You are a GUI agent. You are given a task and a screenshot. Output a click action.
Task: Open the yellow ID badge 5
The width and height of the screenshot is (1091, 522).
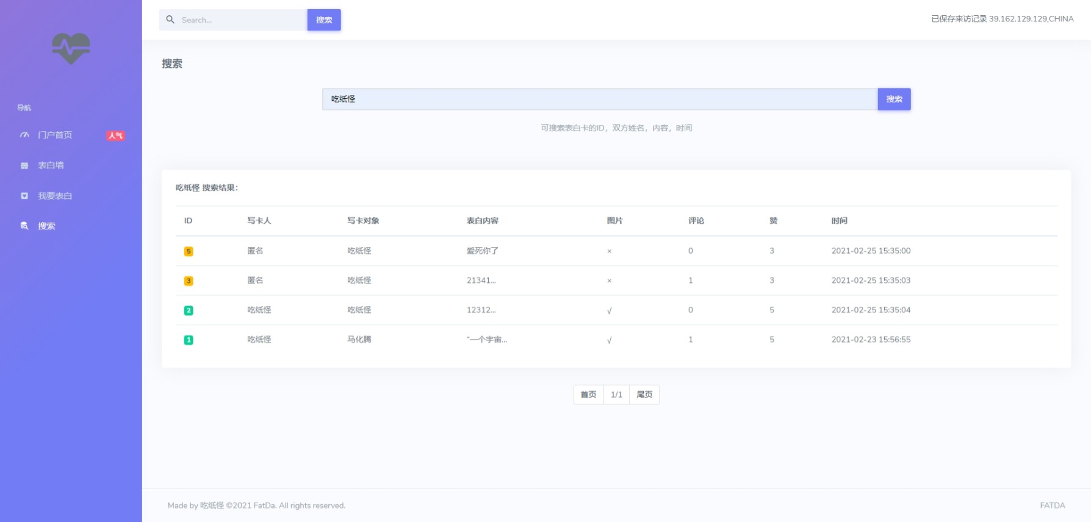click(x=189, y=251)
